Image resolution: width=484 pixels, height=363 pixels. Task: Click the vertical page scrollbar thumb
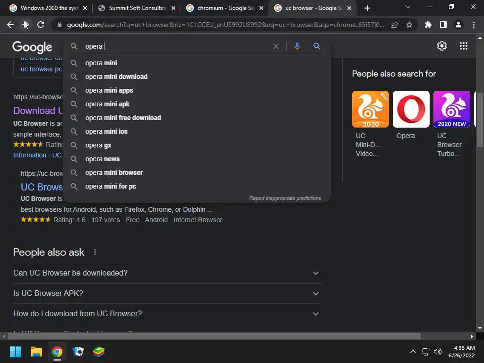(479, 120)
